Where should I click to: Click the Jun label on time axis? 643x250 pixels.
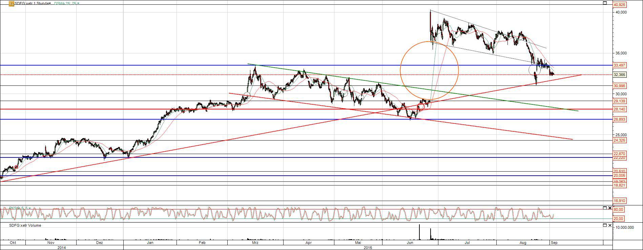[x=410, y=243]
